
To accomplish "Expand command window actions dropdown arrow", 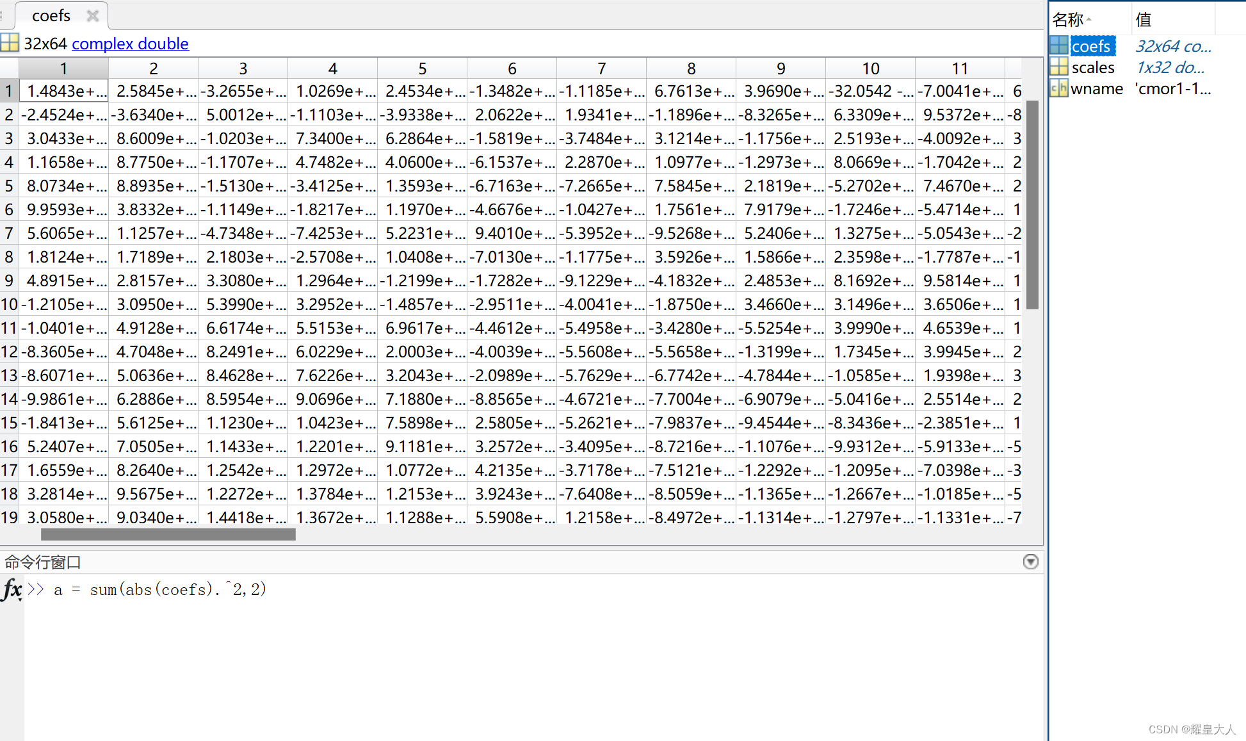I will [x=1030, y=562].
